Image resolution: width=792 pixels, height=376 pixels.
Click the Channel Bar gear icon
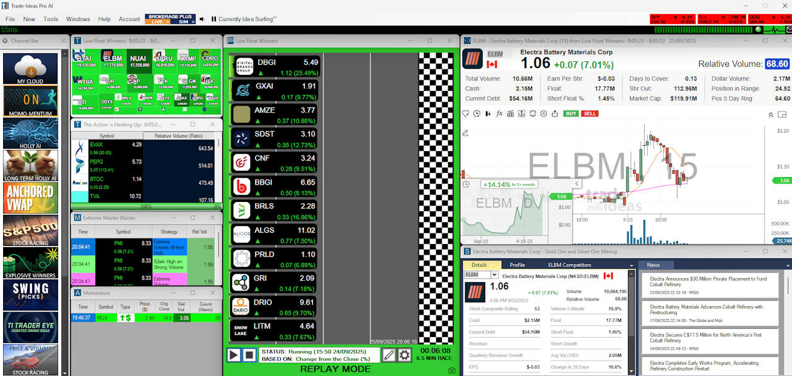6,41
